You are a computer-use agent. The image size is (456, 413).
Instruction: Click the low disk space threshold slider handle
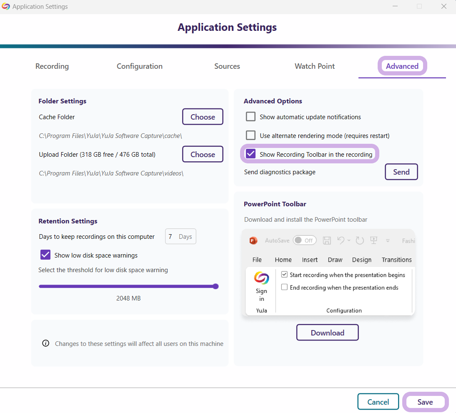[215, 286]
